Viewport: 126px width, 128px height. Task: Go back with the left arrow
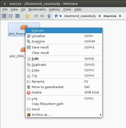pos(36,16)
